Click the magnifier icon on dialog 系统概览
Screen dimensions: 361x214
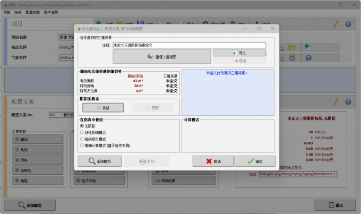(92, 161)
